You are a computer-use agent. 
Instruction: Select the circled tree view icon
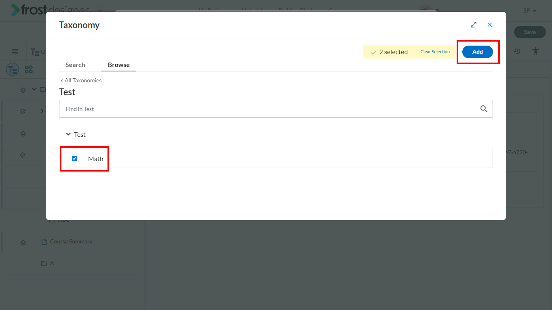[13, 69]
